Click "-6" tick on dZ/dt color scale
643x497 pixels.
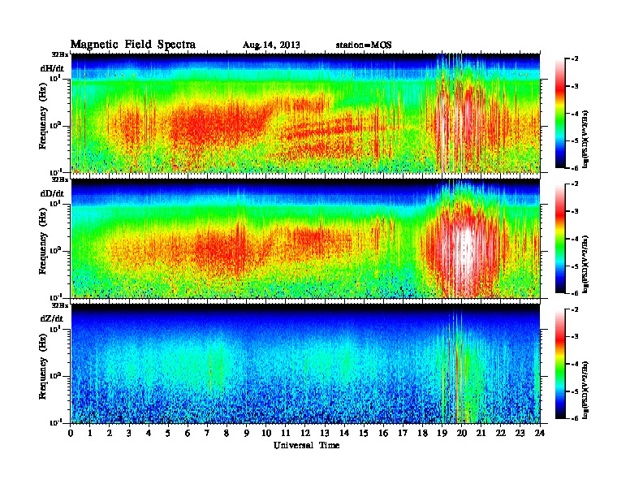[x=575, y=419]
